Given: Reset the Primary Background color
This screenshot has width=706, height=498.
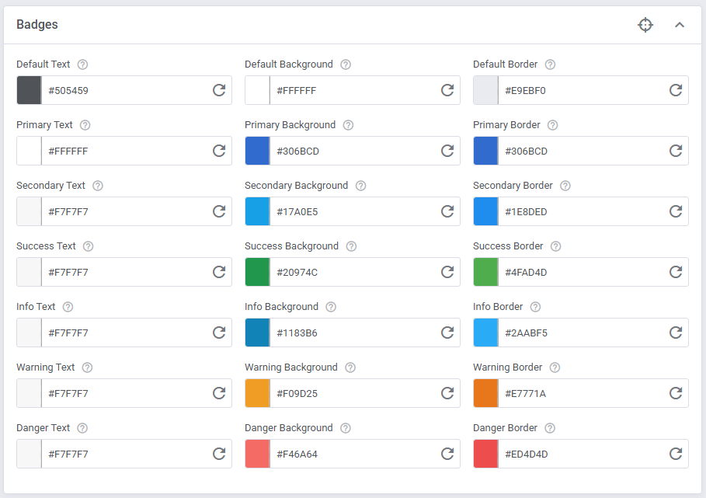Looking at the screenshot, I should pyautogui.click(x=447, y=151).
